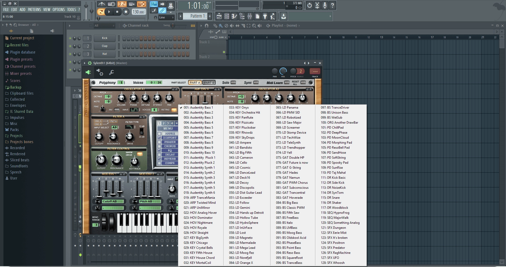Click the undo history circular arrow icon
The width and height of the screenshot is (506, 267).
click(x=310, y=5)
